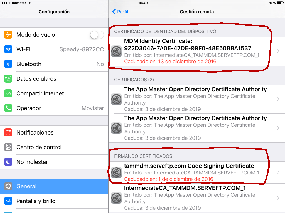This screenshot has height=213, width=285.
Task: Tap the Wi-Fi signal icon in status bar
Action: click(30, 3)
